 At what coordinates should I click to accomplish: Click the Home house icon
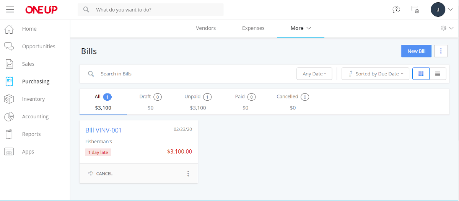(9, 29)
